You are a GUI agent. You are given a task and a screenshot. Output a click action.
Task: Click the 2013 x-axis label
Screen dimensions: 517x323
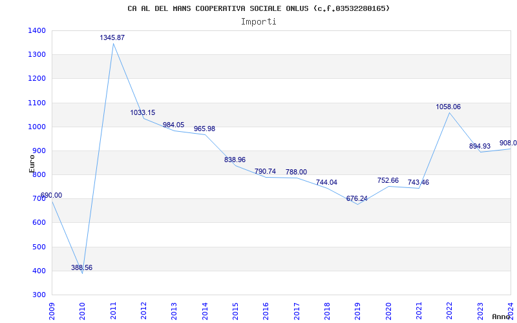(x=174, y=311)
